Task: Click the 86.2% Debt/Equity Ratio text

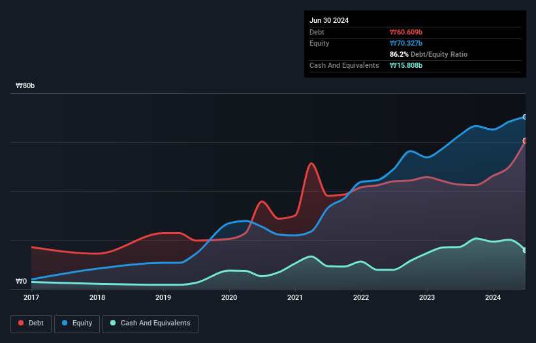Action: (428, 54)
